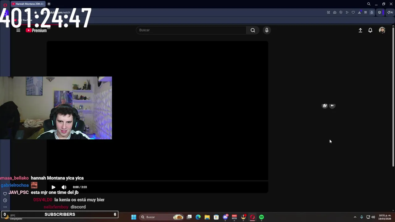Open Opera profile person icon
395x222 pixels.
click(372, 12)
